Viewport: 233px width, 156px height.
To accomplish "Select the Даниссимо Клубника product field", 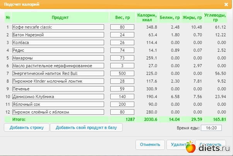I will tap(58, 97).
